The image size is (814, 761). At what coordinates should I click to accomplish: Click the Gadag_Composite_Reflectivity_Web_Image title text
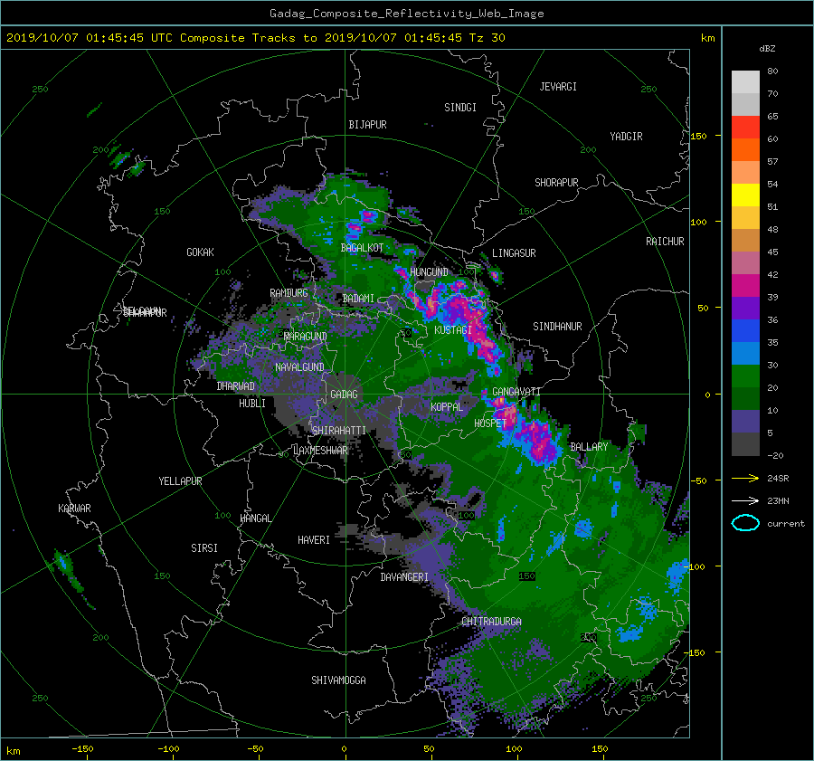(x=406, y=14)
